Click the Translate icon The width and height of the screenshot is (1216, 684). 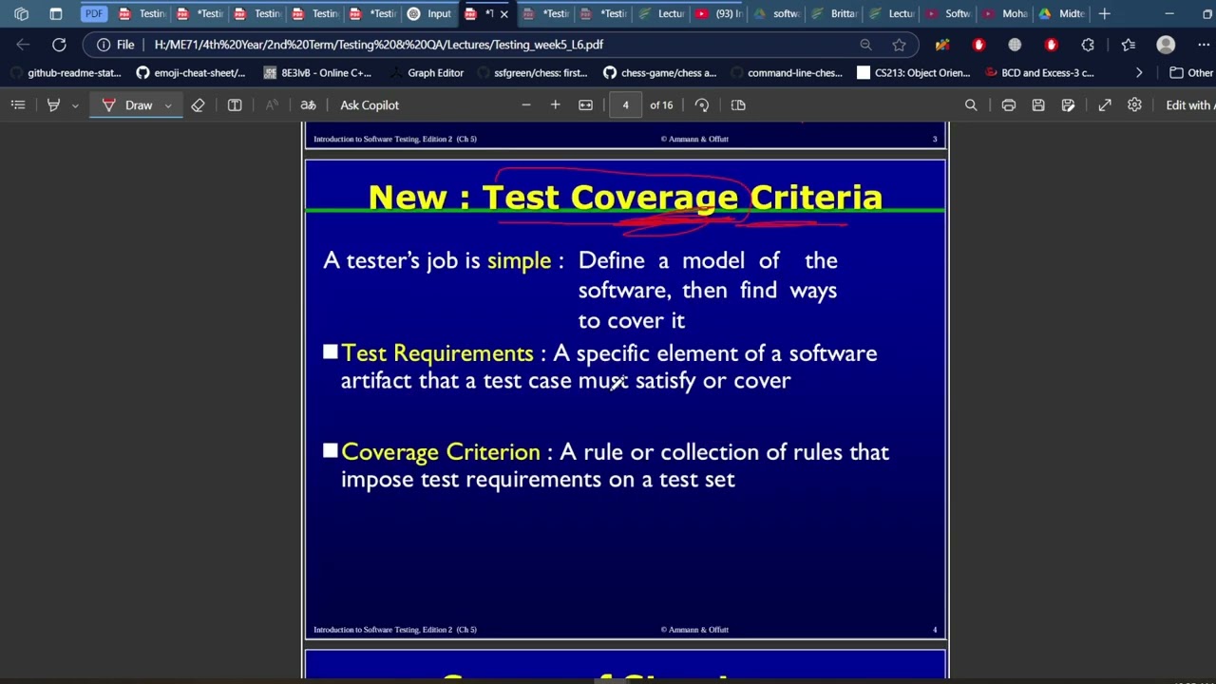(308, 105)
